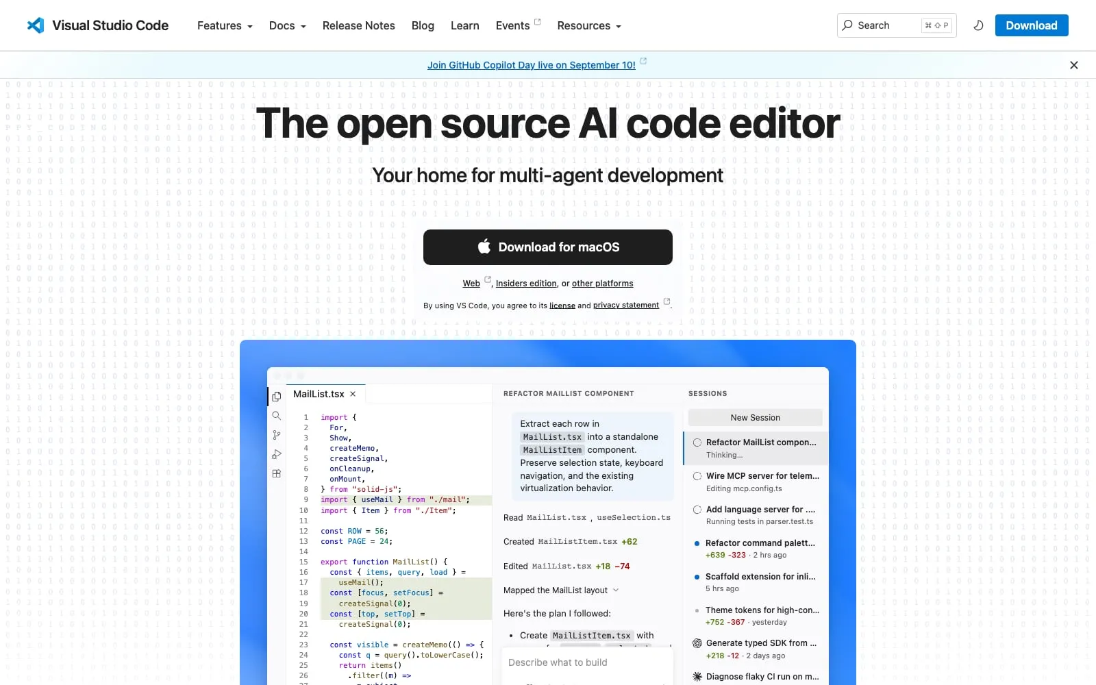Expand the Resources menu dropdown

pyautogui.click(x=589, y=25)
